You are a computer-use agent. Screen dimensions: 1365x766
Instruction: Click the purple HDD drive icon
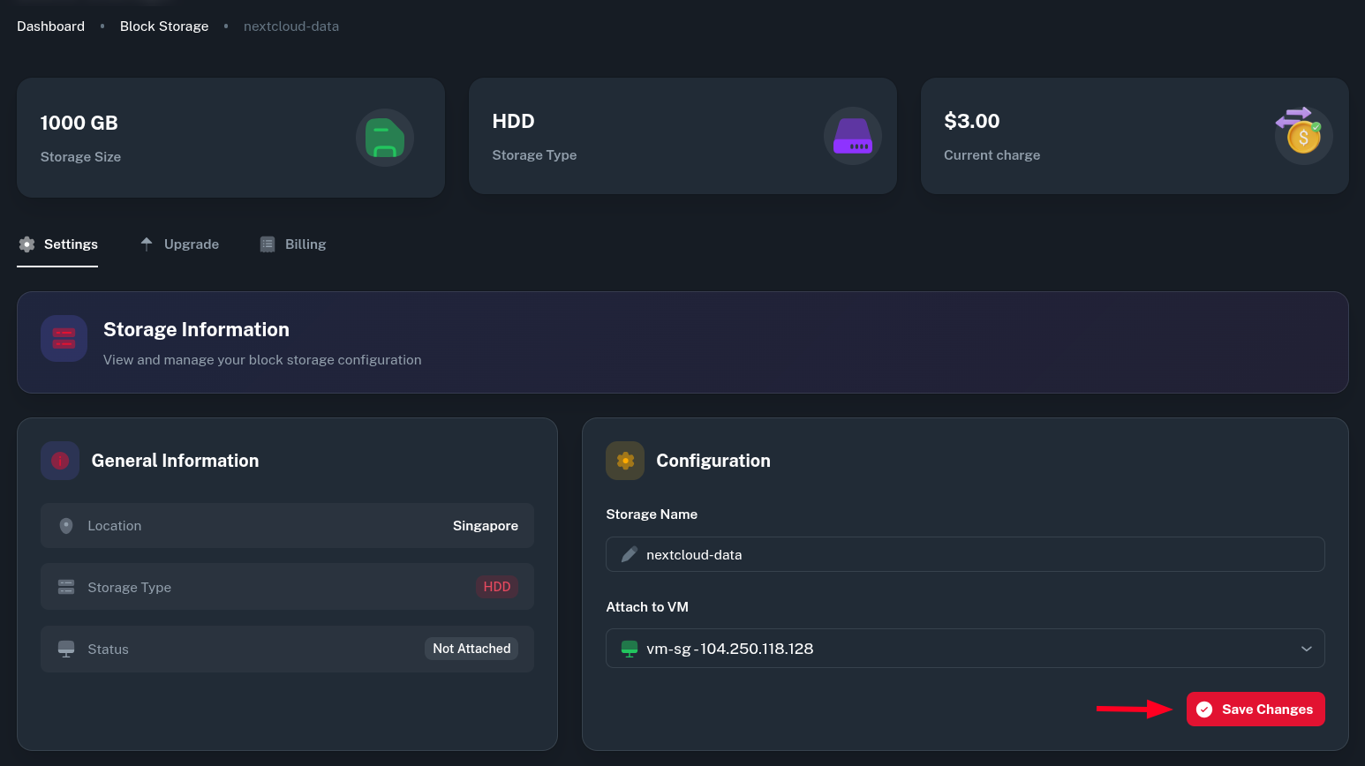[x=852, y=136]
